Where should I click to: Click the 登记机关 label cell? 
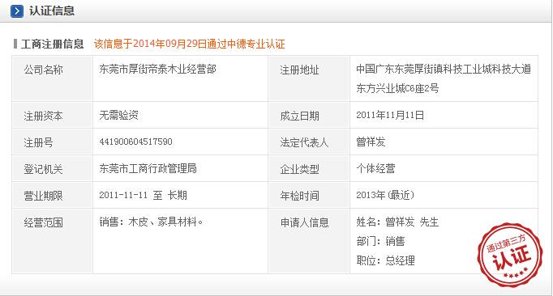point(53,169)
